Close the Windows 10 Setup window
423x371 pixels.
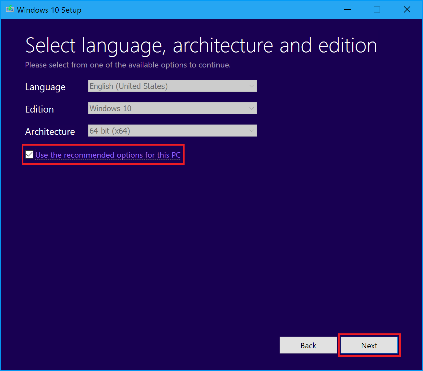pyautogui.click(x=407, y=9)
